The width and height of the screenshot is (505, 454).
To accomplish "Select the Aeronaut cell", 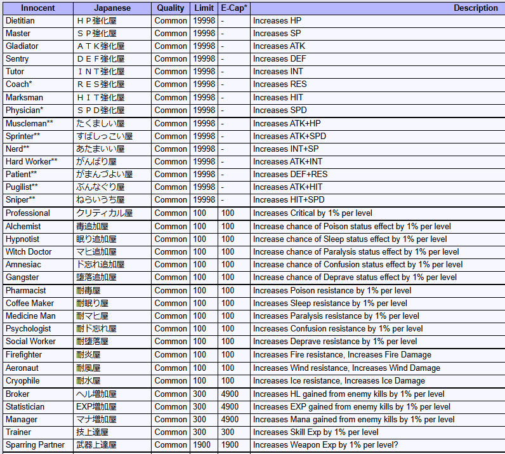I will click(x=38, y=368).
